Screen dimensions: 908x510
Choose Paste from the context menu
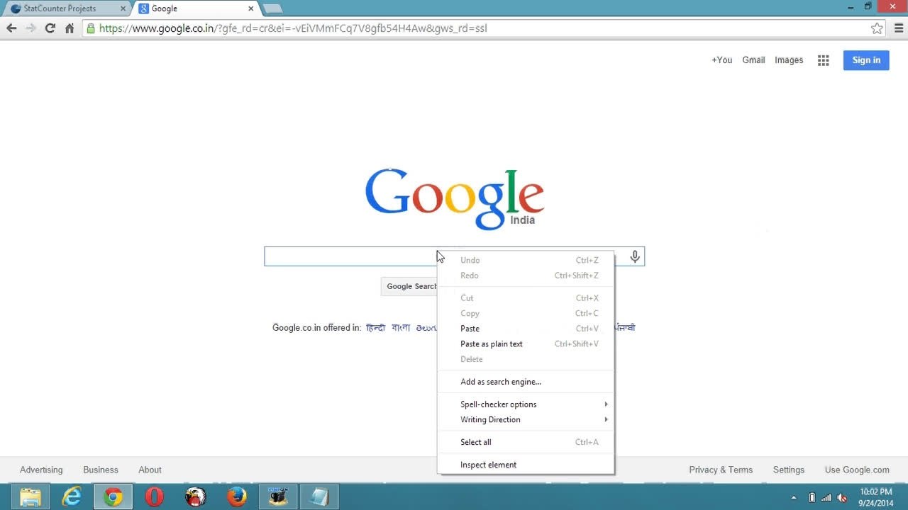[x=526, y=329]
